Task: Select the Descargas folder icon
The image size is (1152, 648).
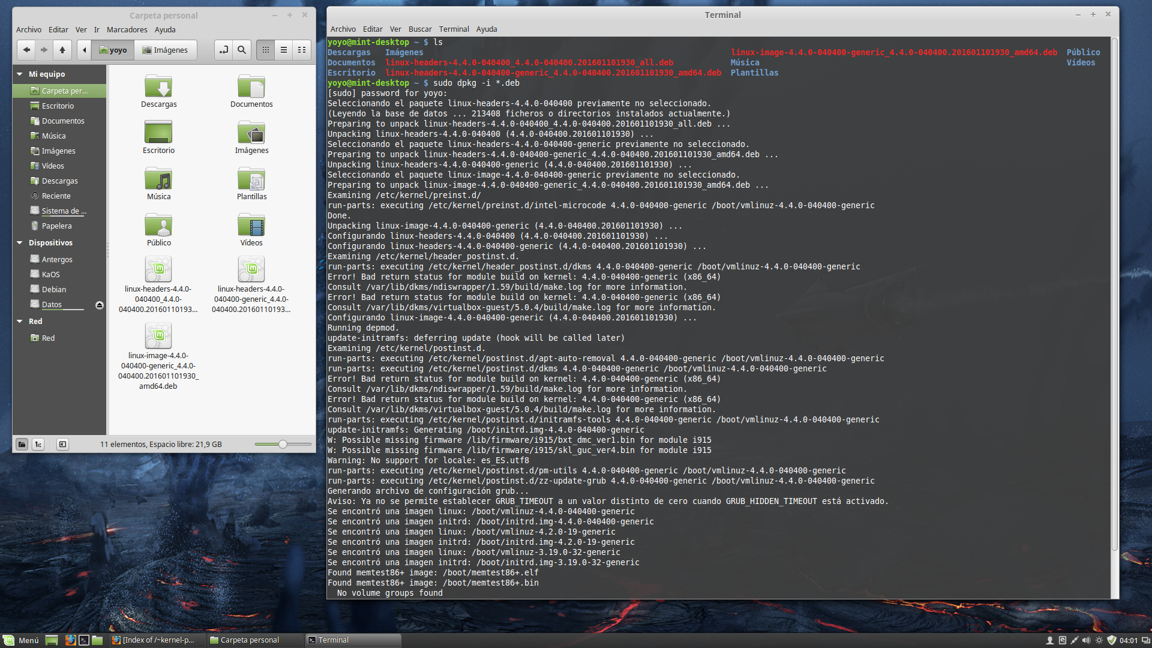Action: coord(158,87)
